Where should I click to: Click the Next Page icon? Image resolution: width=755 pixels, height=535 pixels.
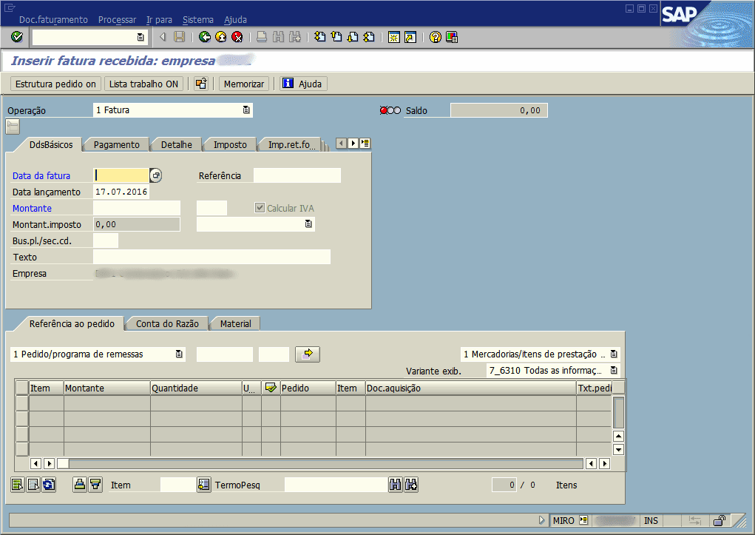coord(353,37)
